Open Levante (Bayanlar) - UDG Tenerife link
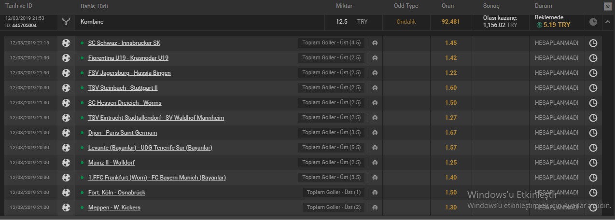This screenshot has height=222, width=615. pos(150,148)
